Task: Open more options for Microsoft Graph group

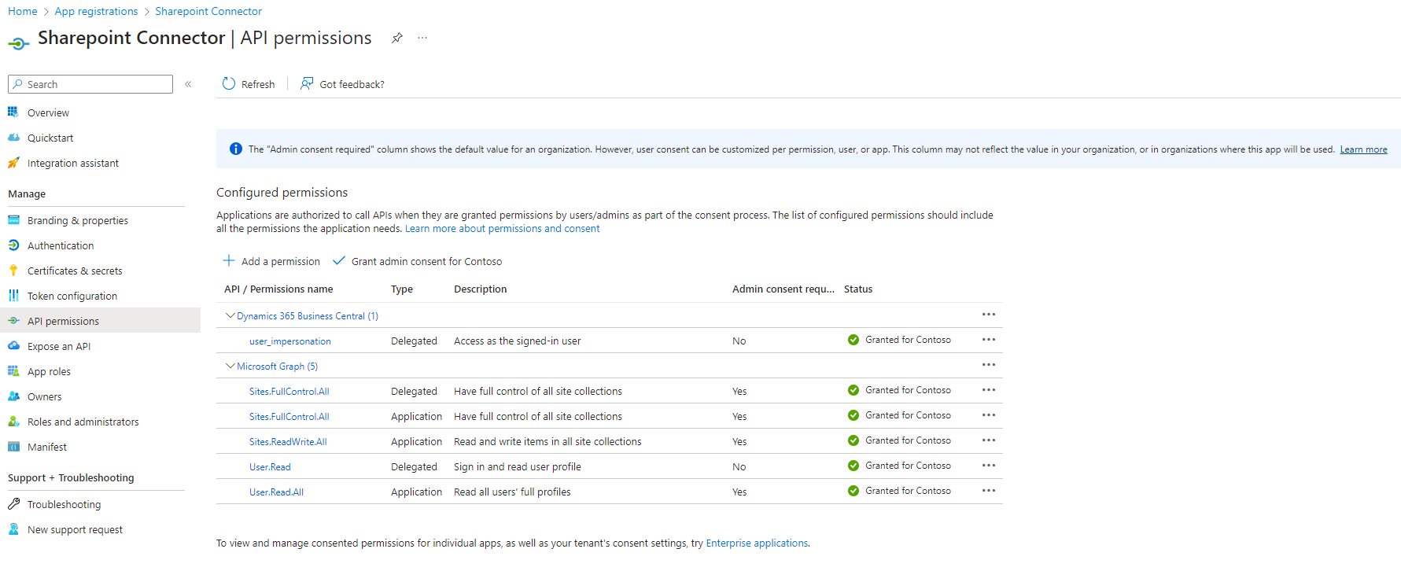Action: (988, 365)
